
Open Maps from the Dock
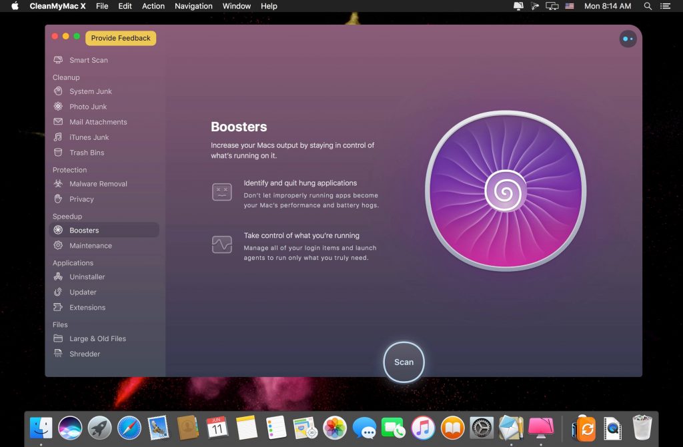(305, 428)
